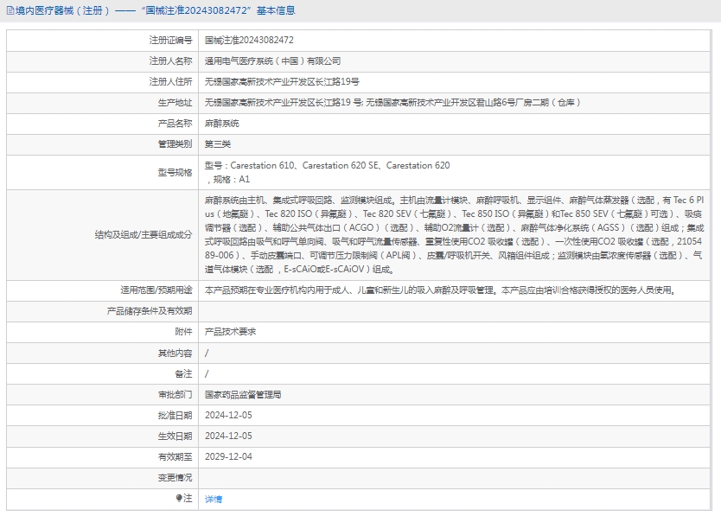Viewport: 721px width, 516px height.
Task: Click the 产品储存条件及有效期 row label
Action: point(150,311)
